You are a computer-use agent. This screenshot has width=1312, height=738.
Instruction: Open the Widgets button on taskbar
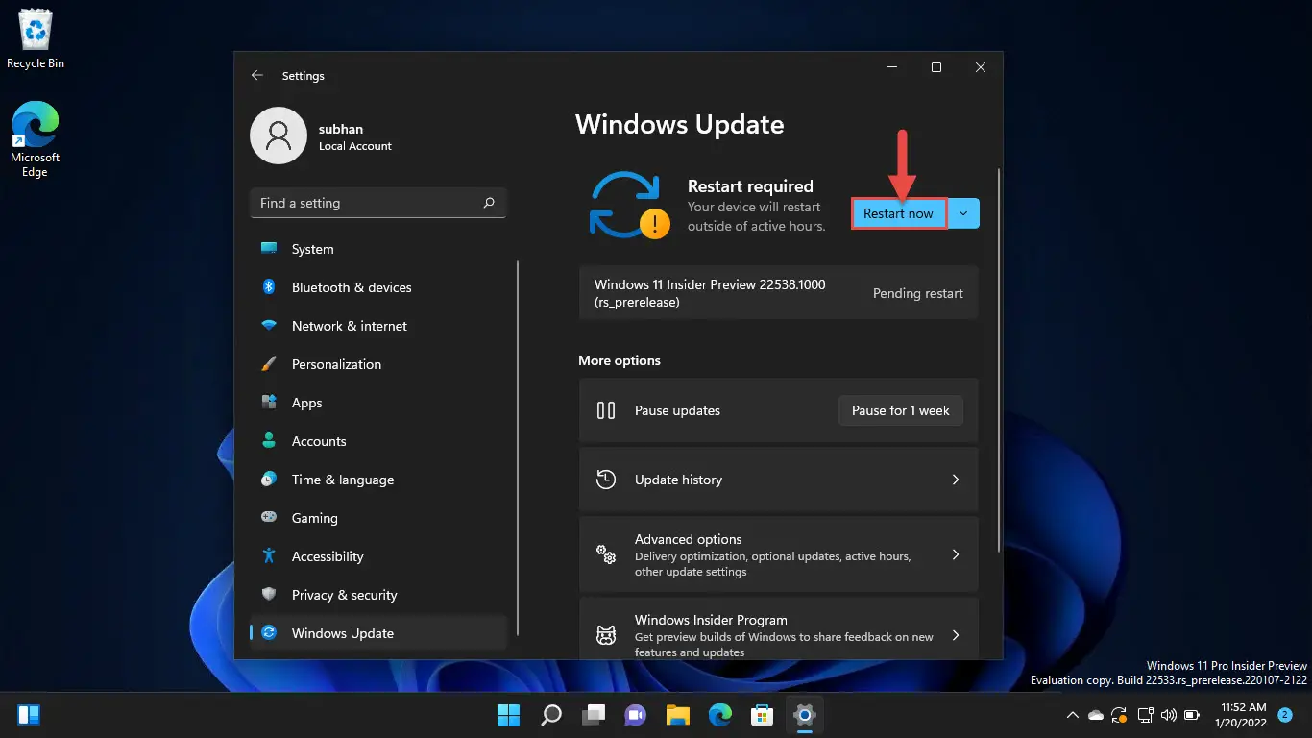[x=29, y=715]
